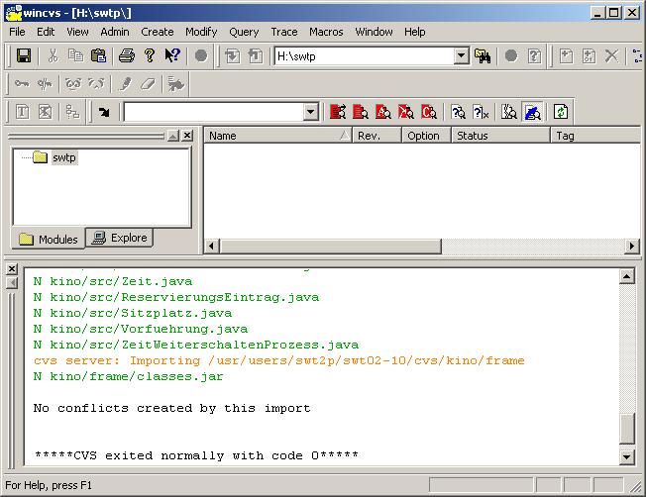Screen dimensions: 646x497
Task: Open the Admin menu
Action: pos(115,32)
